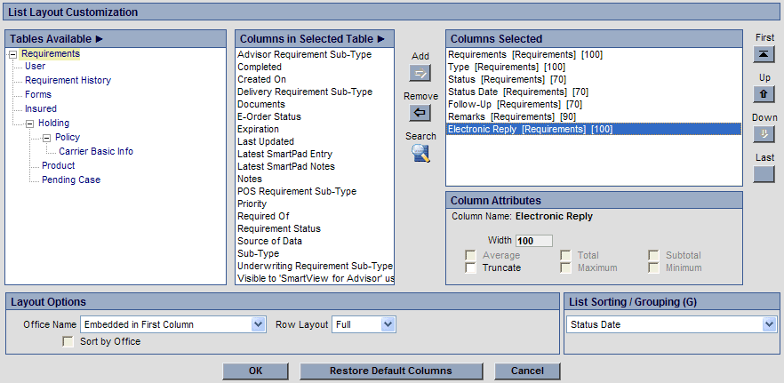Move column to First position
Screen dimensions: 784x383
pyautogui.click(x=764, y=54)
